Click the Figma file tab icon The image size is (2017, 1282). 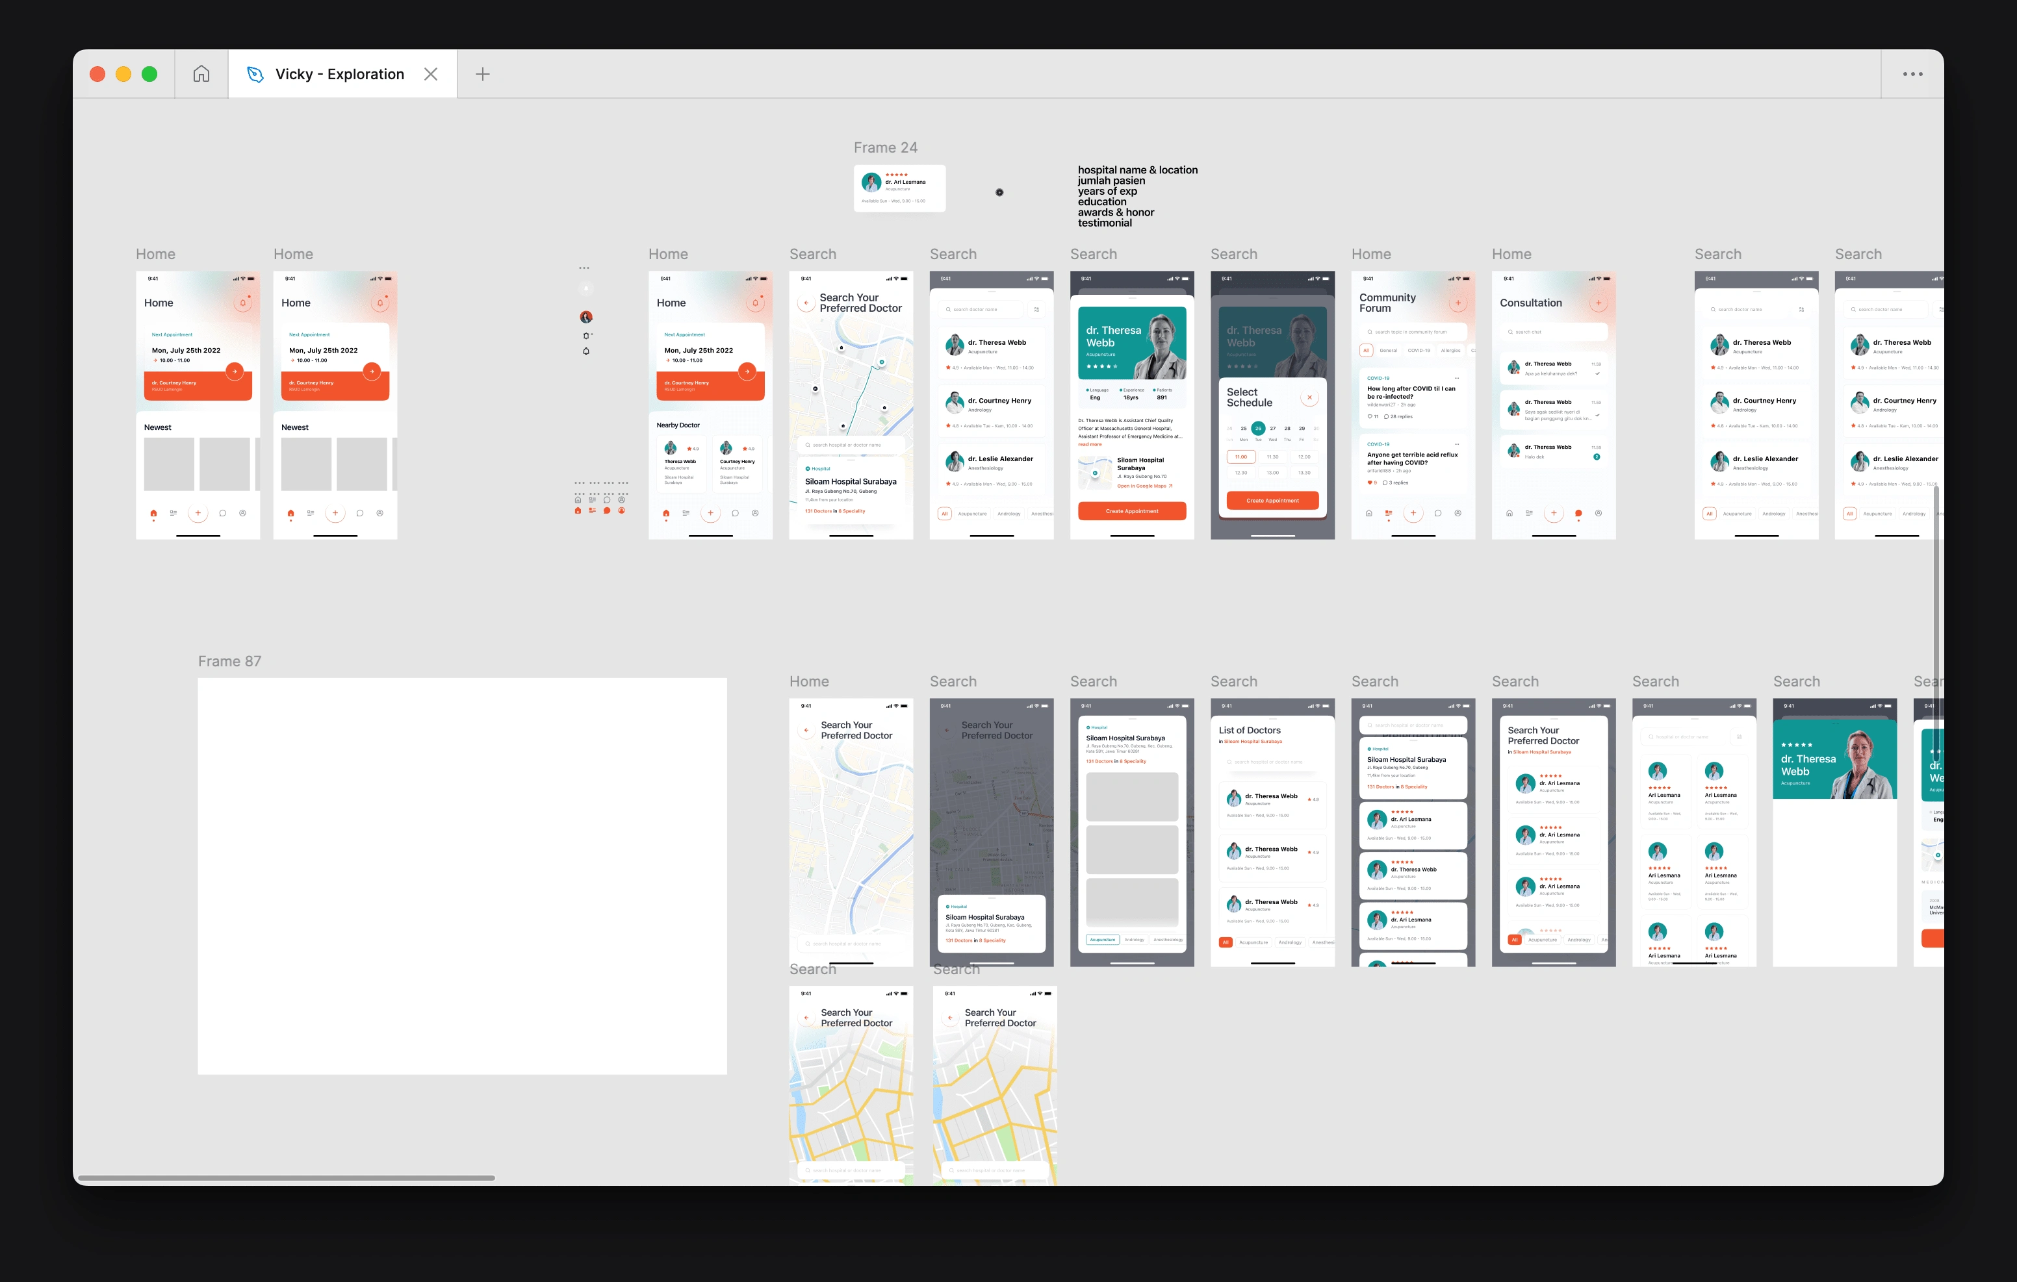coord(257,72)
